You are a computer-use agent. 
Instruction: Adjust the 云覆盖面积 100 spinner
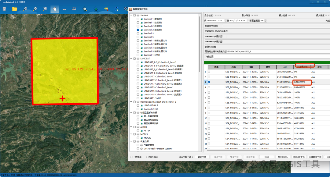pyautogui.click(x=266, y=20)
